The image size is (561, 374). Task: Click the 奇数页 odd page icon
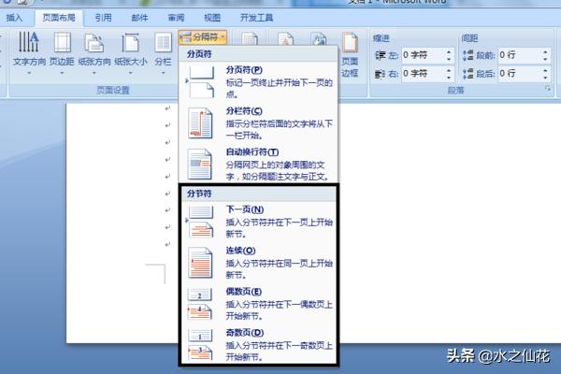[200, 345]
